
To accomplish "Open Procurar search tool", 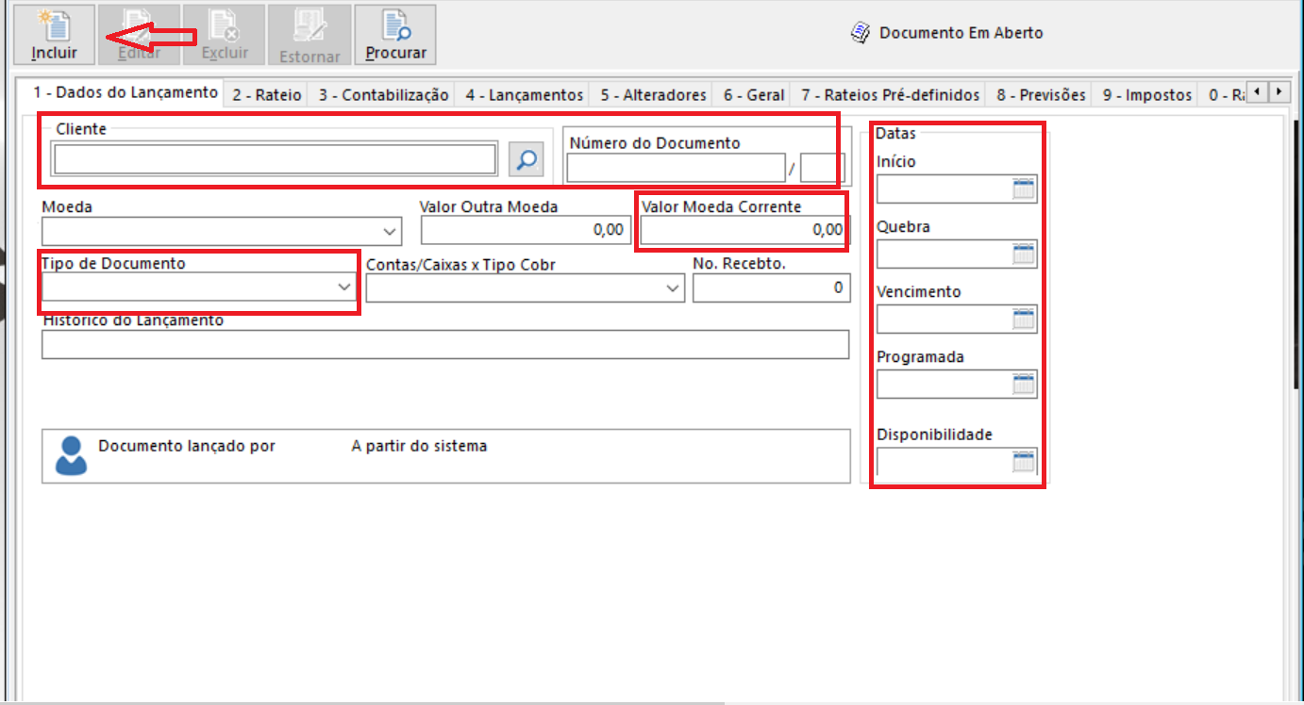I will (395, 35).
